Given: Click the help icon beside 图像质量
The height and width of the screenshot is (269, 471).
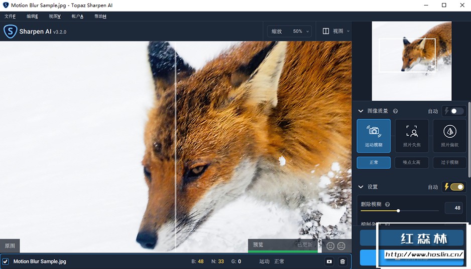Looking at the screenshot, I should tap(395, 111).
